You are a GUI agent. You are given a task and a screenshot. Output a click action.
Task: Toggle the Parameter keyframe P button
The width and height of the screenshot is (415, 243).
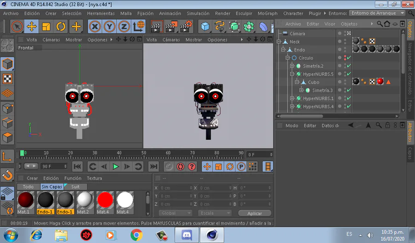click(241, 166)
